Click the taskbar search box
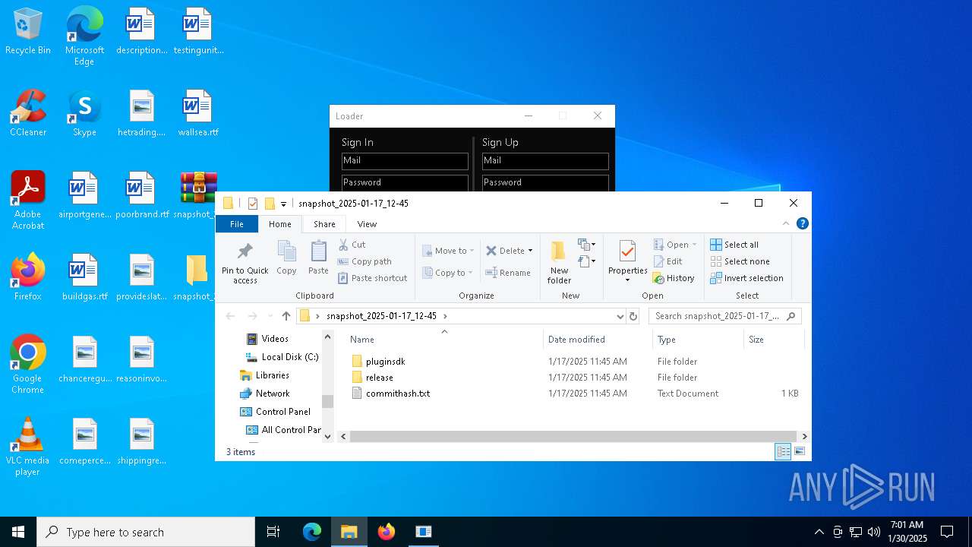972x547 pixels. [x=146, y=532]
